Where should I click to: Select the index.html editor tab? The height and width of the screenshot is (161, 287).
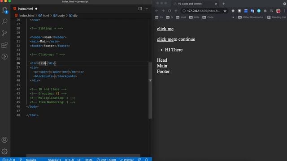click(25, 8)
